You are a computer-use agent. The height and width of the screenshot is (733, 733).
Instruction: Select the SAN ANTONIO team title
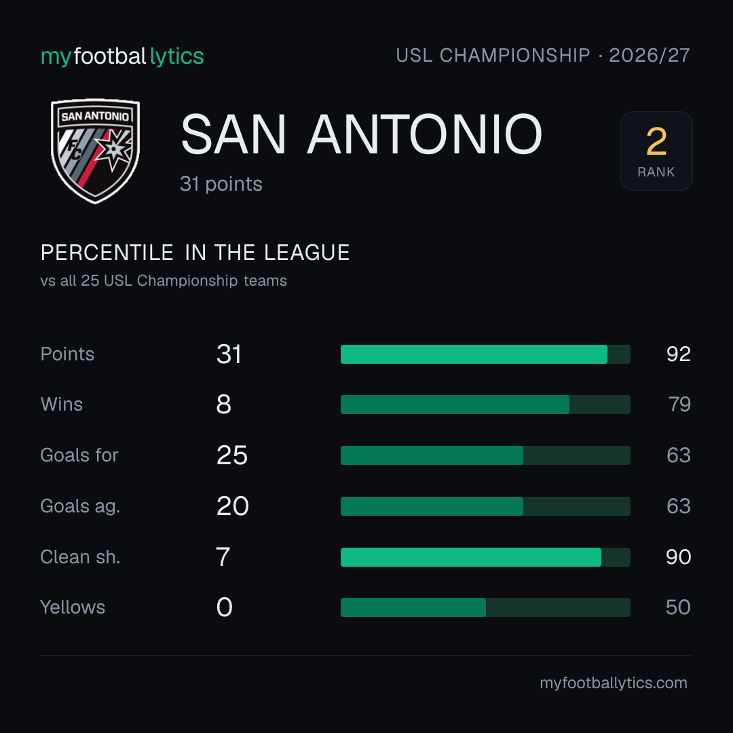(x=361, y=134)
